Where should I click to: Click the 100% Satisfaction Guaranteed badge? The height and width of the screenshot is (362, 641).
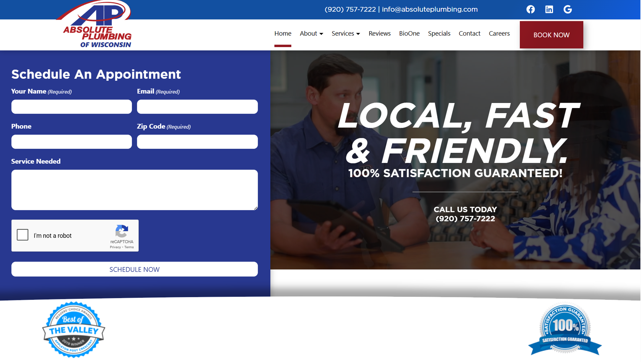pos(565,329)
